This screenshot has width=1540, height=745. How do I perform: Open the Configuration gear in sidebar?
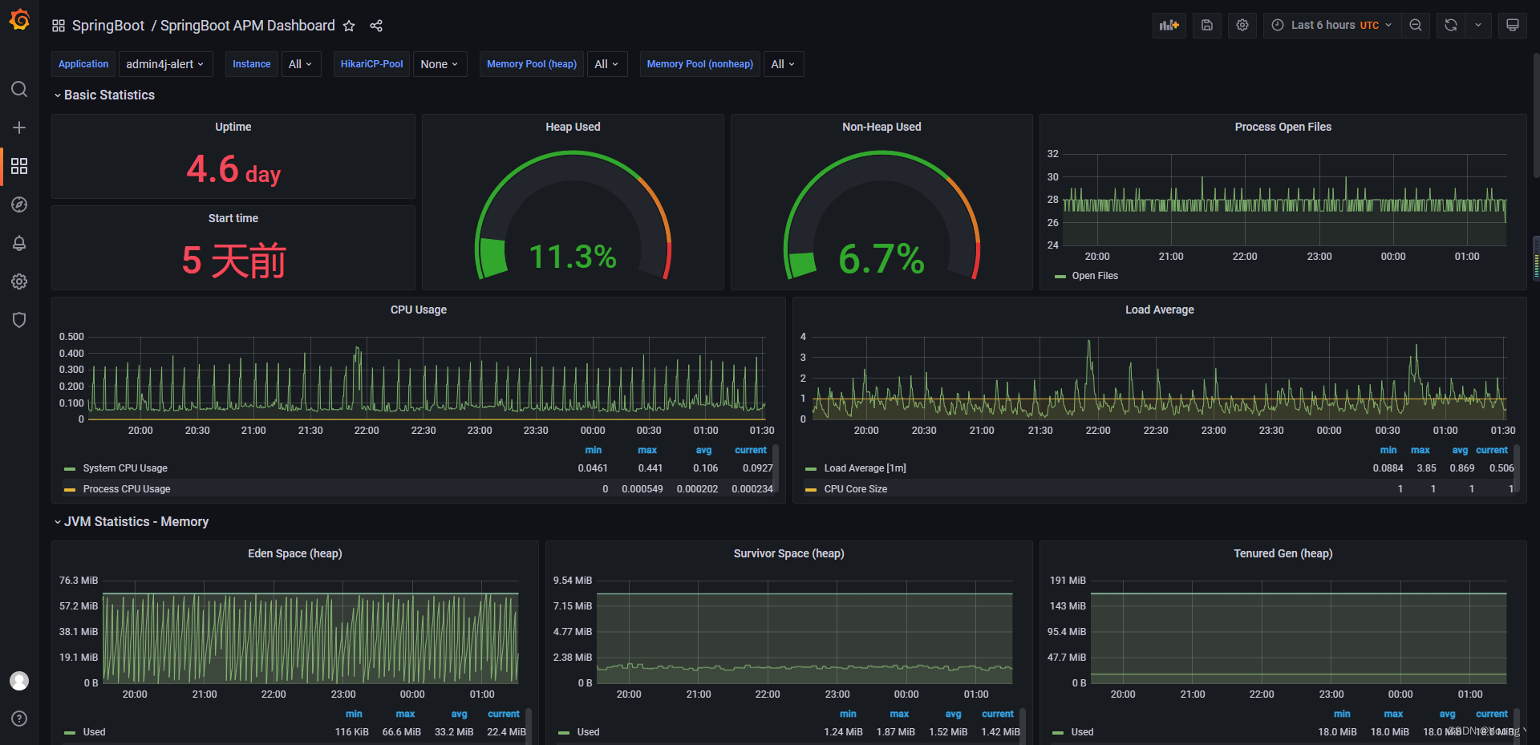[19, 281]
